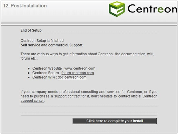Image resolution: width=178 pixels, height=134 pixels.
Task: Open the forum.centreon.com link
Action: (78, 73)
